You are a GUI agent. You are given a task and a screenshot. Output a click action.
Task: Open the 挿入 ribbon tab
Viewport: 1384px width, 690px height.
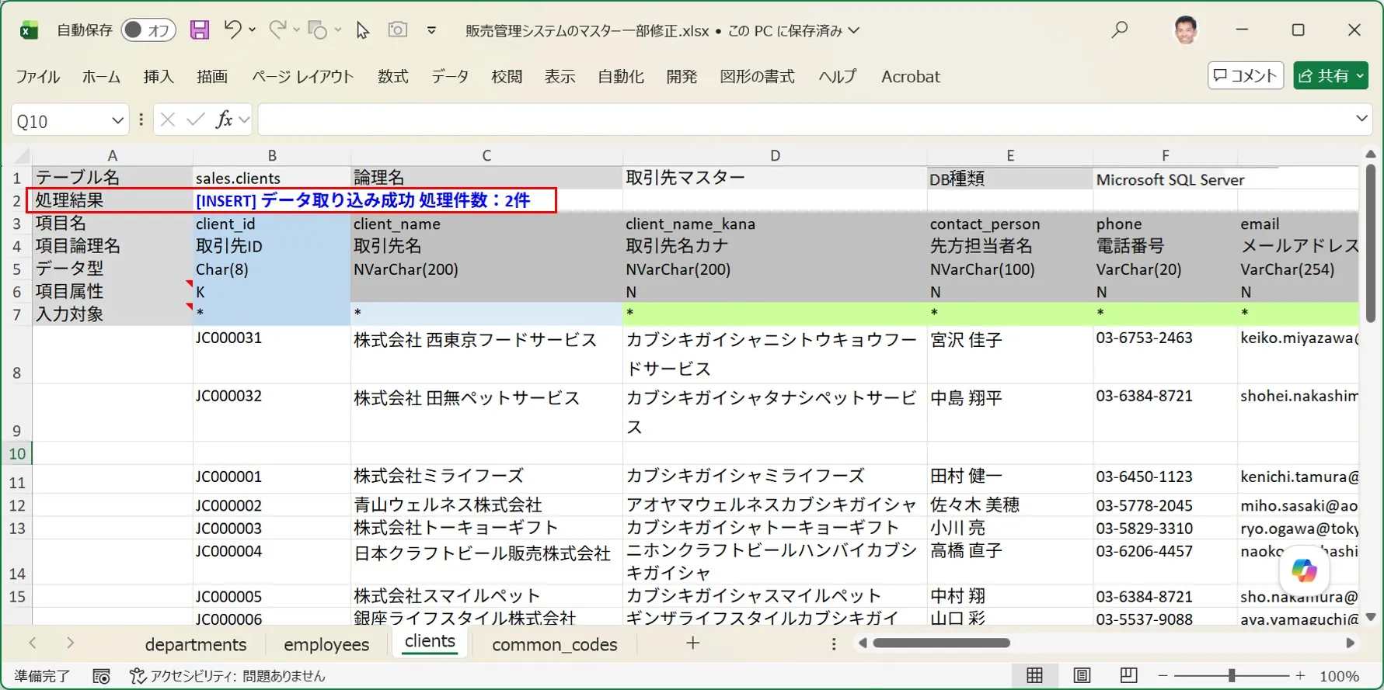(159, 76)
